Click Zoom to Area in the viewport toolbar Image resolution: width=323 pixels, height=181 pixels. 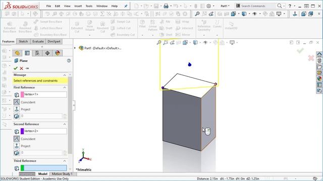coord(166,42)
